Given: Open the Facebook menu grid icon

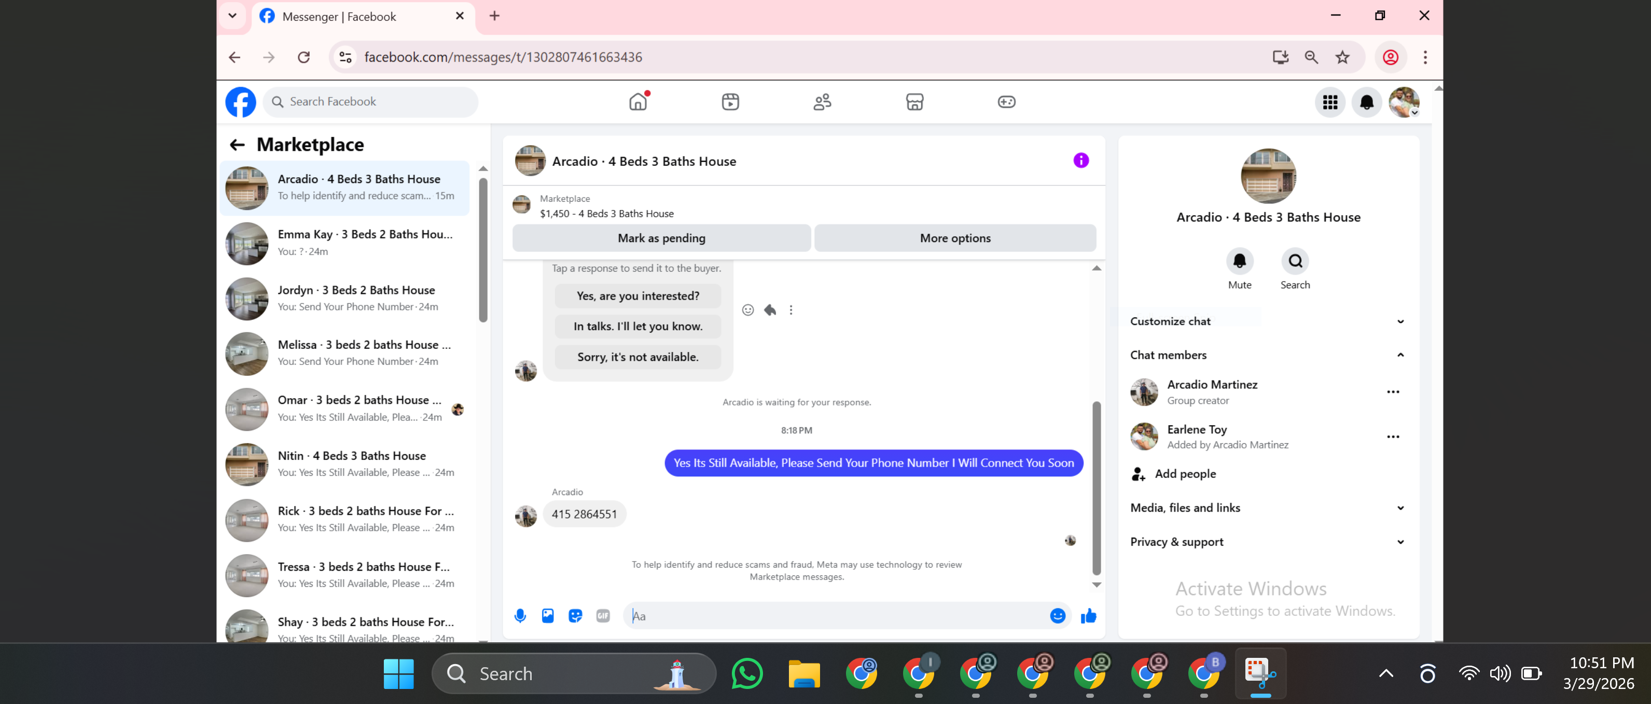Looking at the screenshot, I should pyautogui.click(x=1330, y=102).
